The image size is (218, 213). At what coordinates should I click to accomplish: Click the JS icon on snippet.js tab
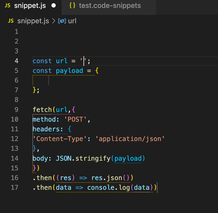pyautogui.click(x=7, y=6)
